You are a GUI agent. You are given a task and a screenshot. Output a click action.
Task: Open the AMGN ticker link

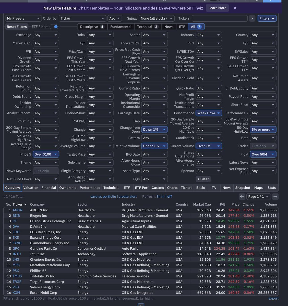18,210
